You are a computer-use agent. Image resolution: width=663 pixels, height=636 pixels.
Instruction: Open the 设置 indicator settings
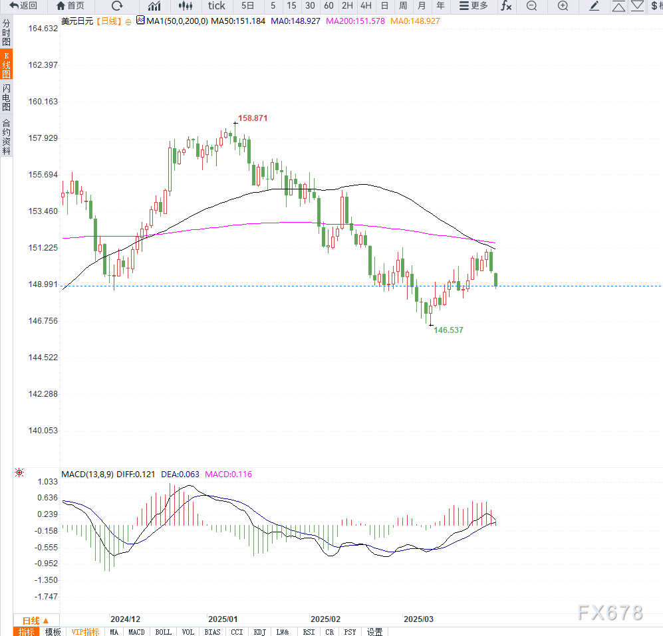pyautogui.click(x=374, y=632)
